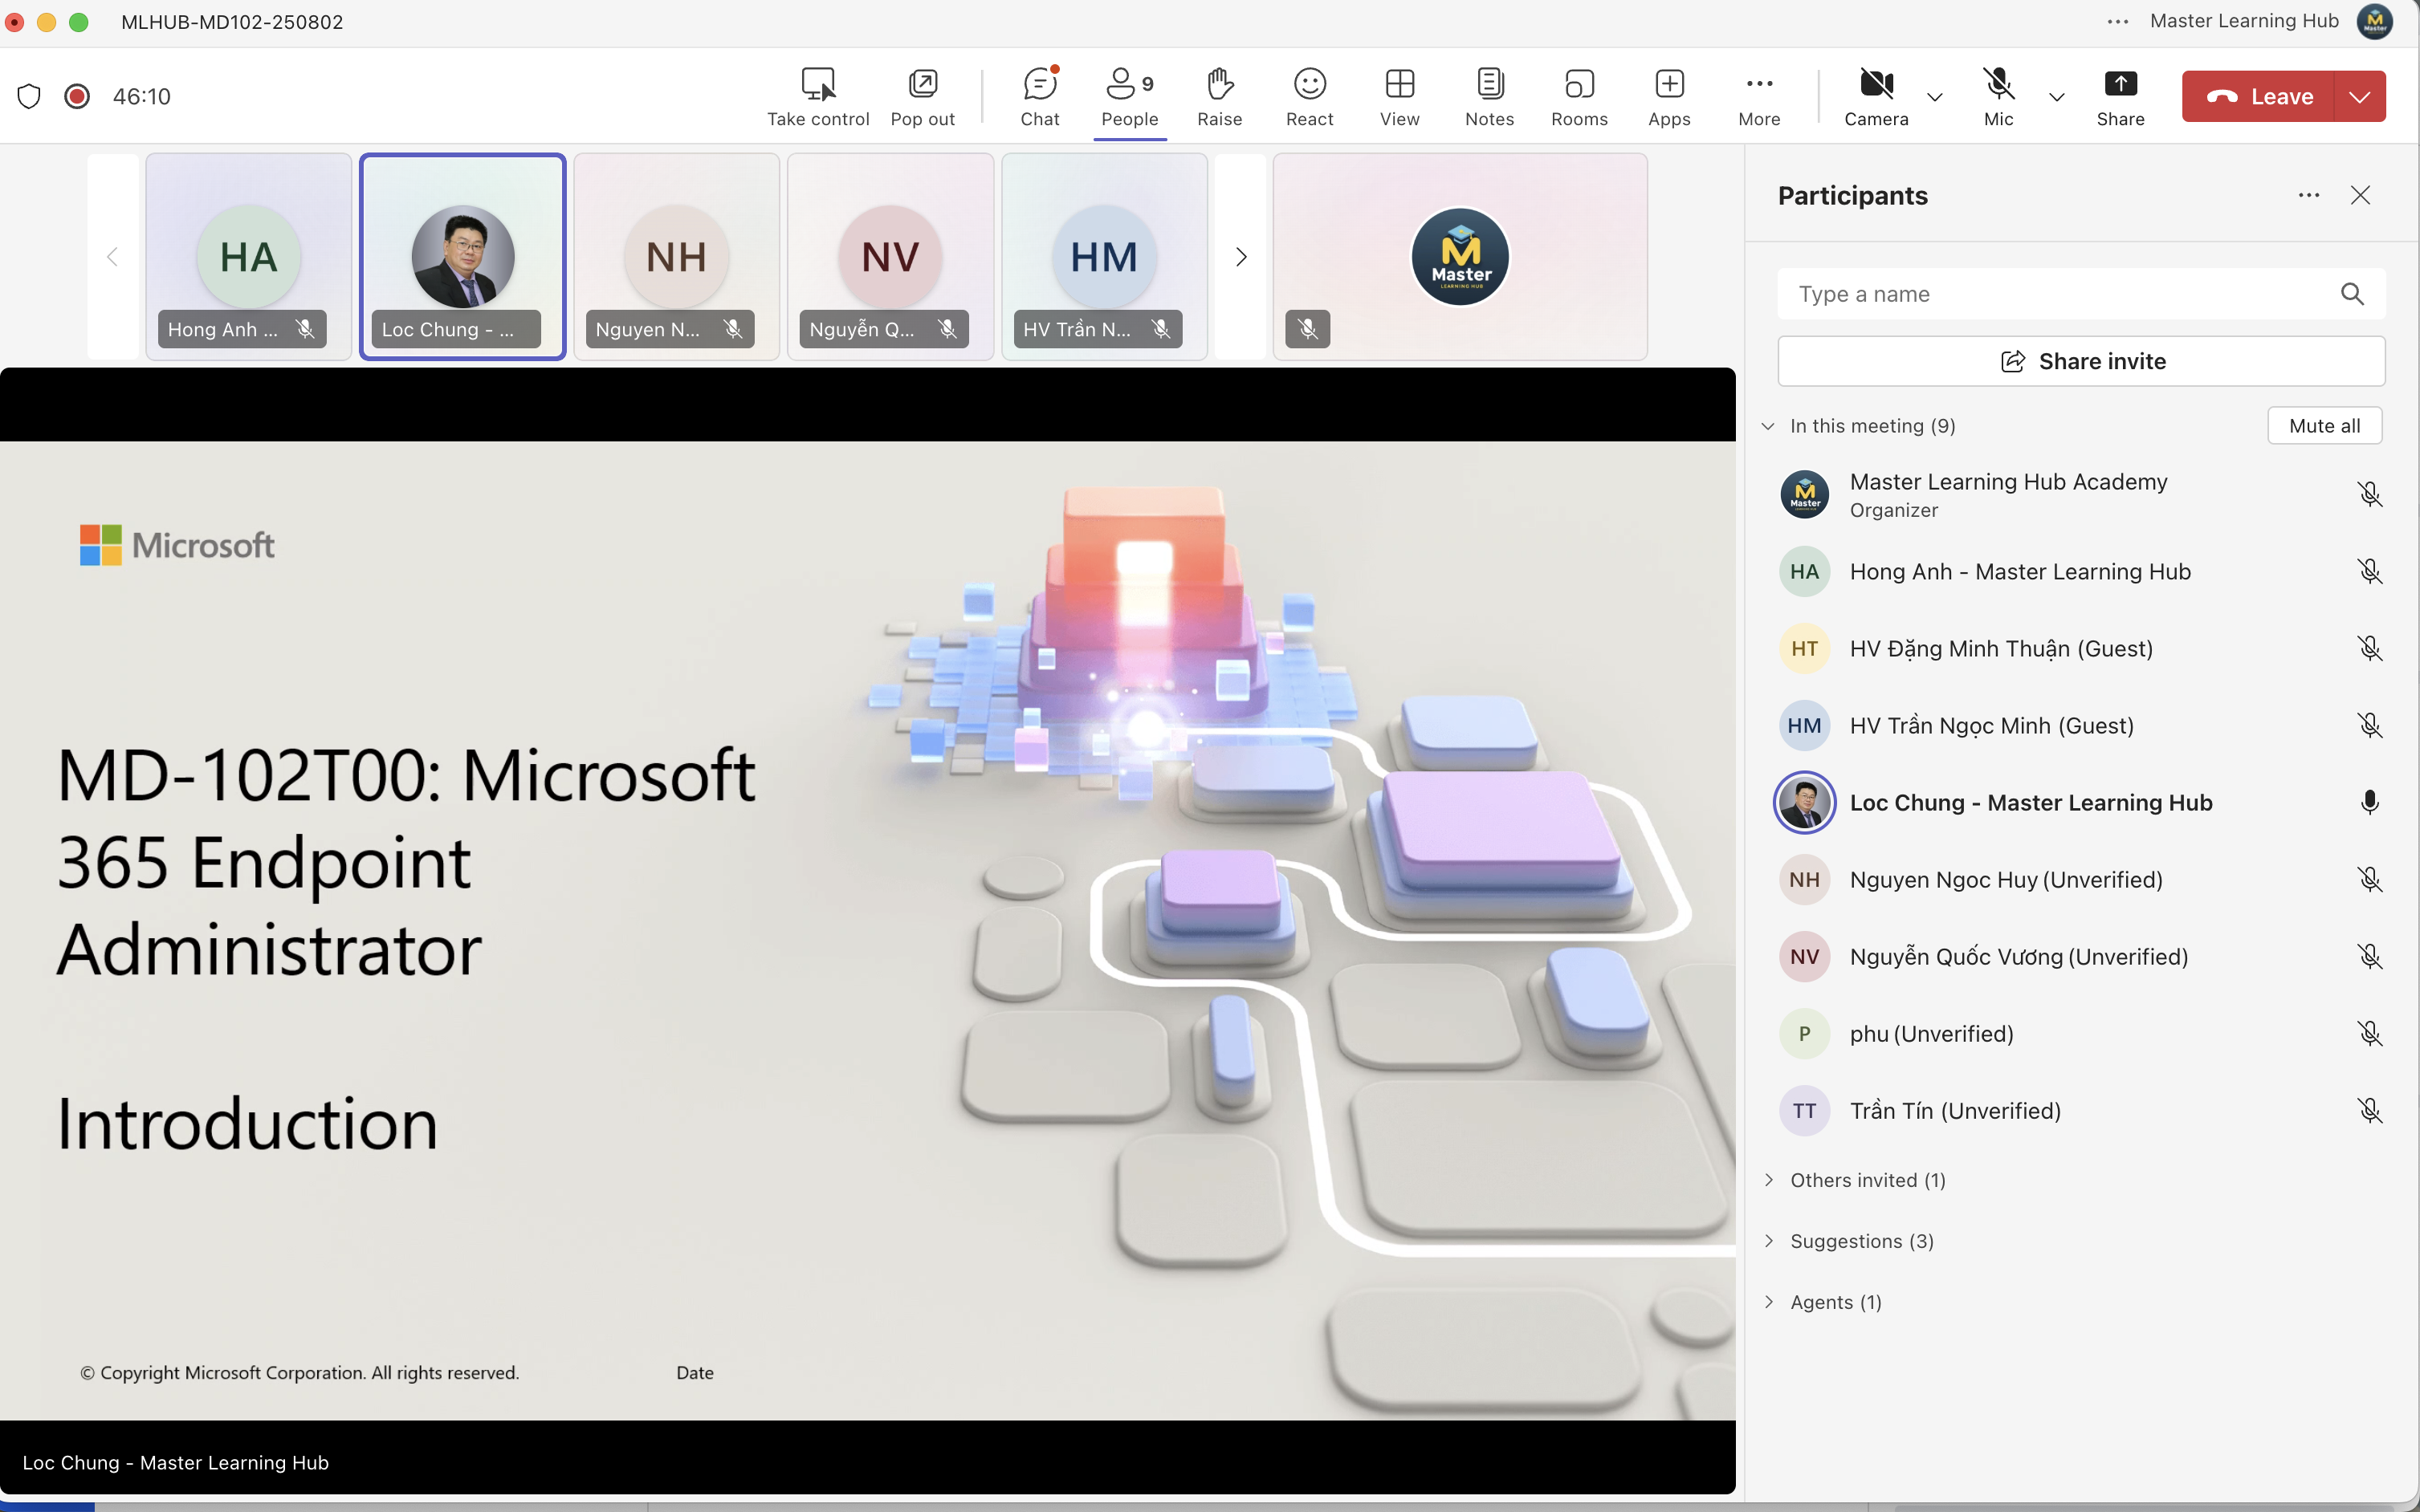This screenshot has width=2420, height=1512.
Task: Click the red macOS close window button
Action: (x=15, y=21)
